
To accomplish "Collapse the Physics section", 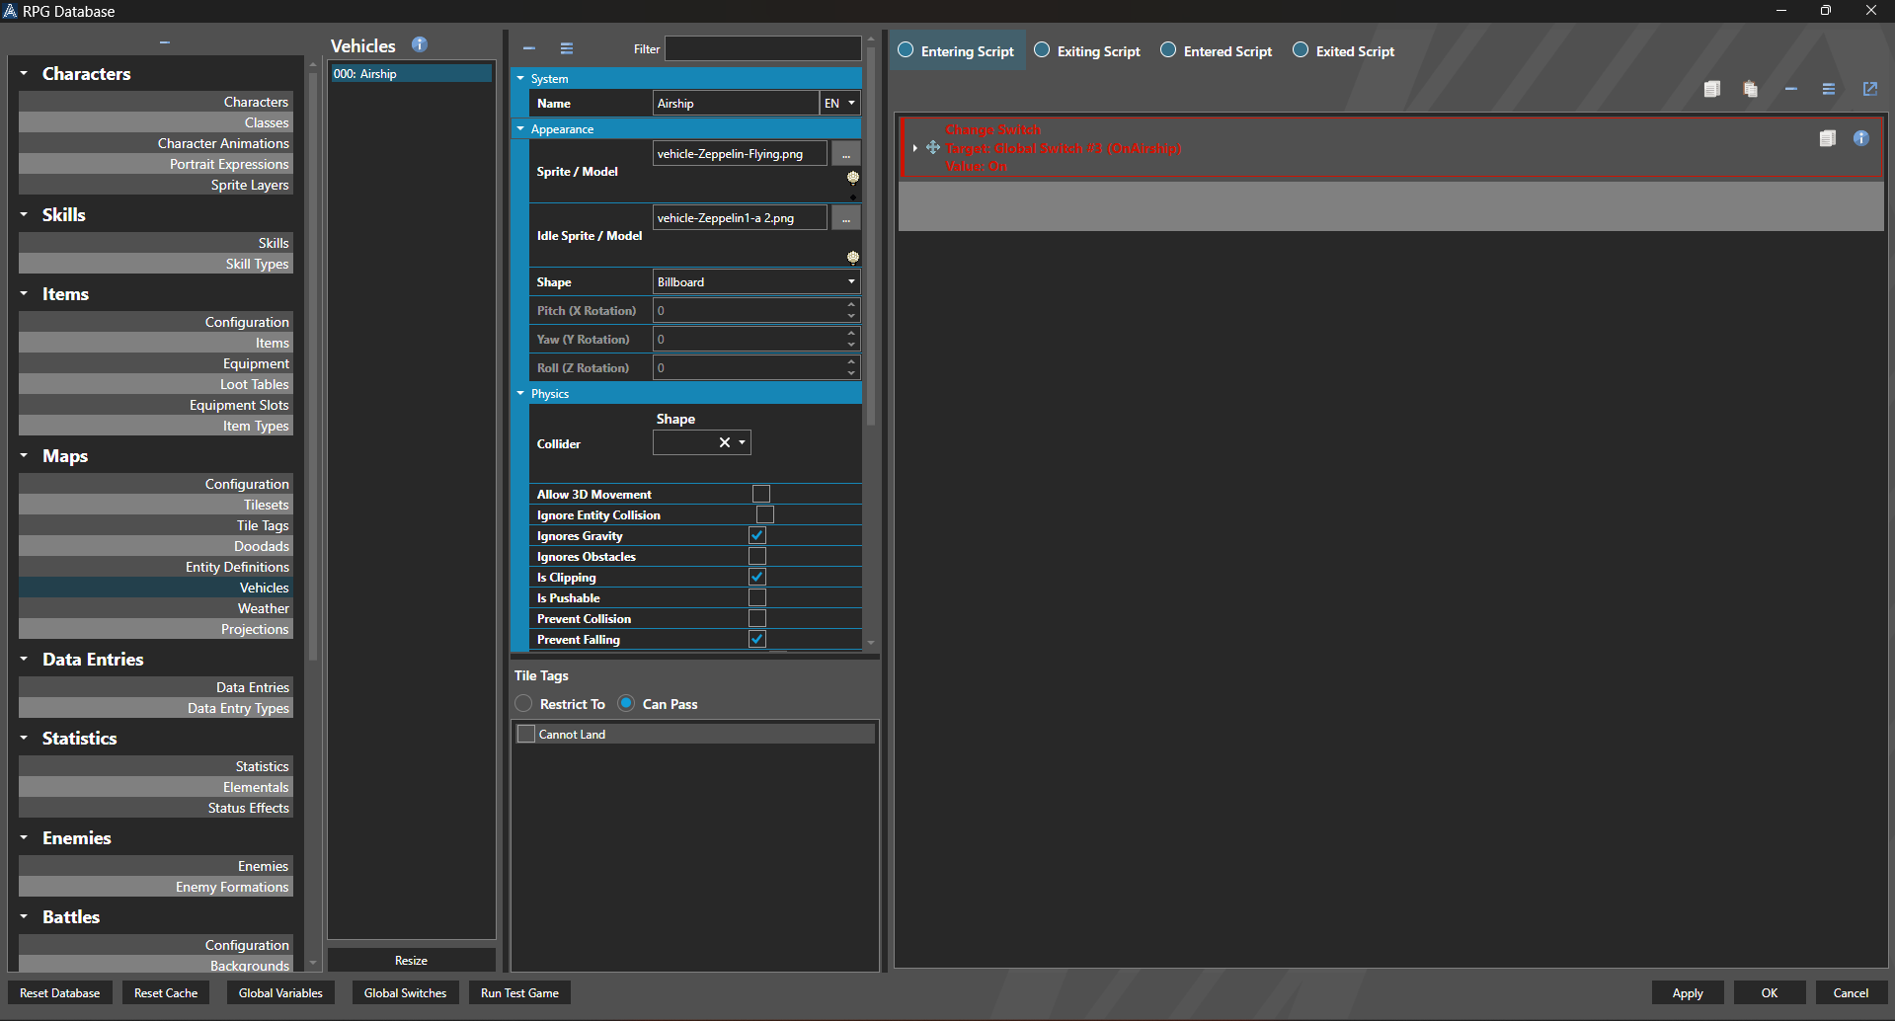I will pos(521,394).
